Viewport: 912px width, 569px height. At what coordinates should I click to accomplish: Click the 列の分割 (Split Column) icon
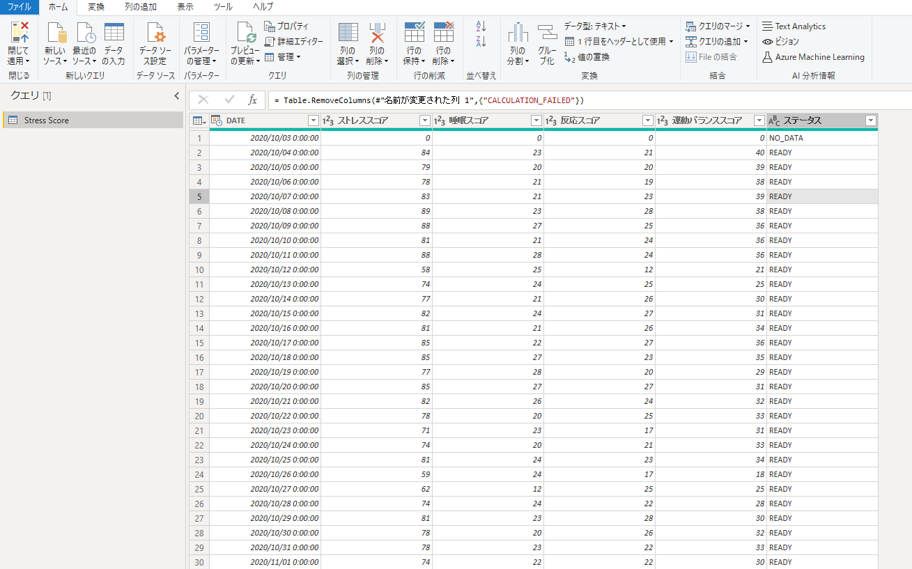(518, 32)
